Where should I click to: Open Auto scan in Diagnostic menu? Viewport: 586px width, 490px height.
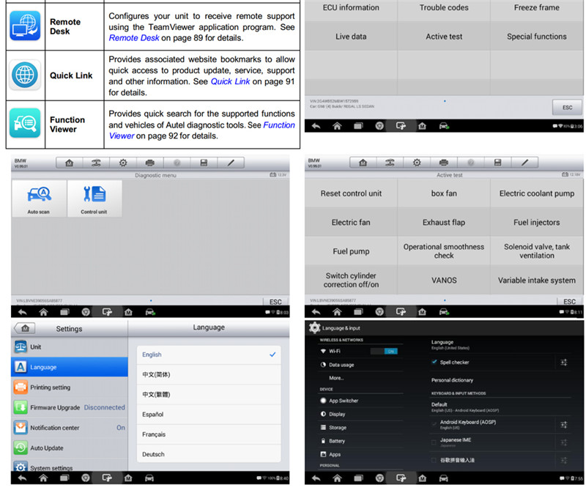click(x=39, y=198)
